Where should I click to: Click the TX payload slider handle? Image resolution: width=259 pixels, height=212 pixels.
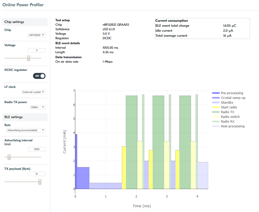tap(40, 182)
